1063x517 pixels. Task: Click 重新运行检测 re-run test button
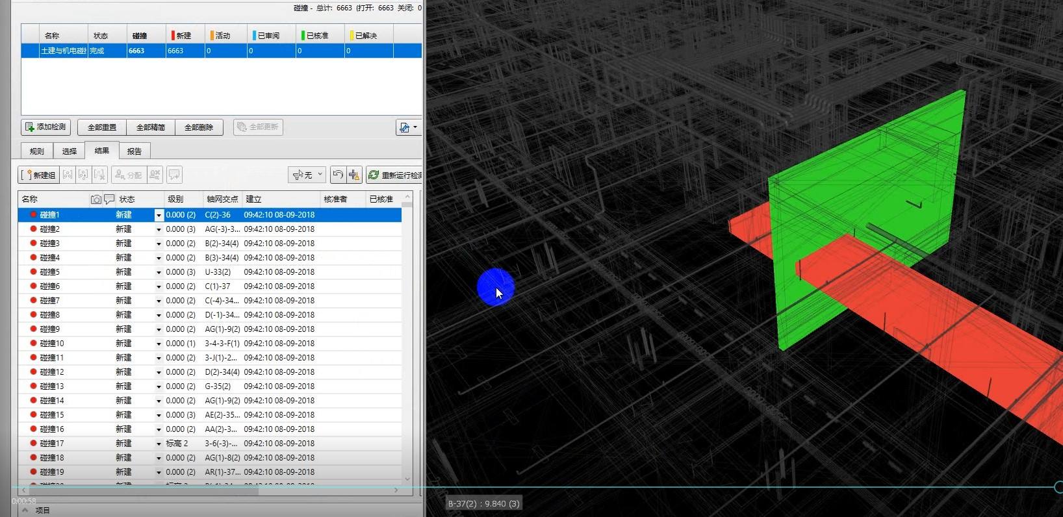(394, 175)
